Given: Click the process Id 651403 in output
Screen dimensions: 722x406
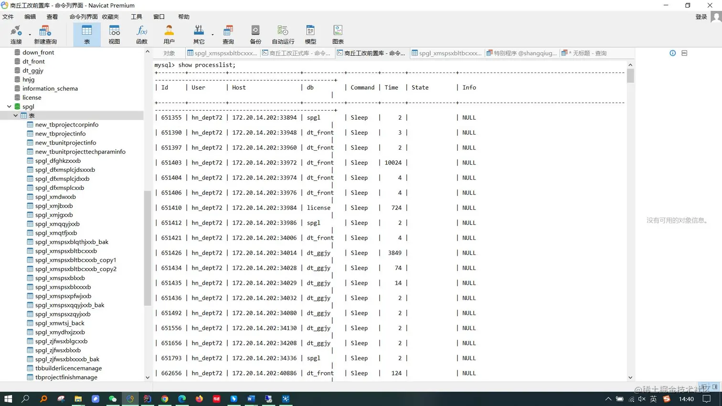Looking at the screenshot, I should (171, 163).
